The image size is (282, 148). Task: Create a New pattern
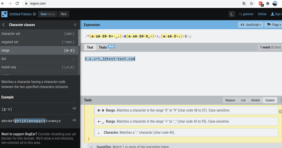(64, 14)
